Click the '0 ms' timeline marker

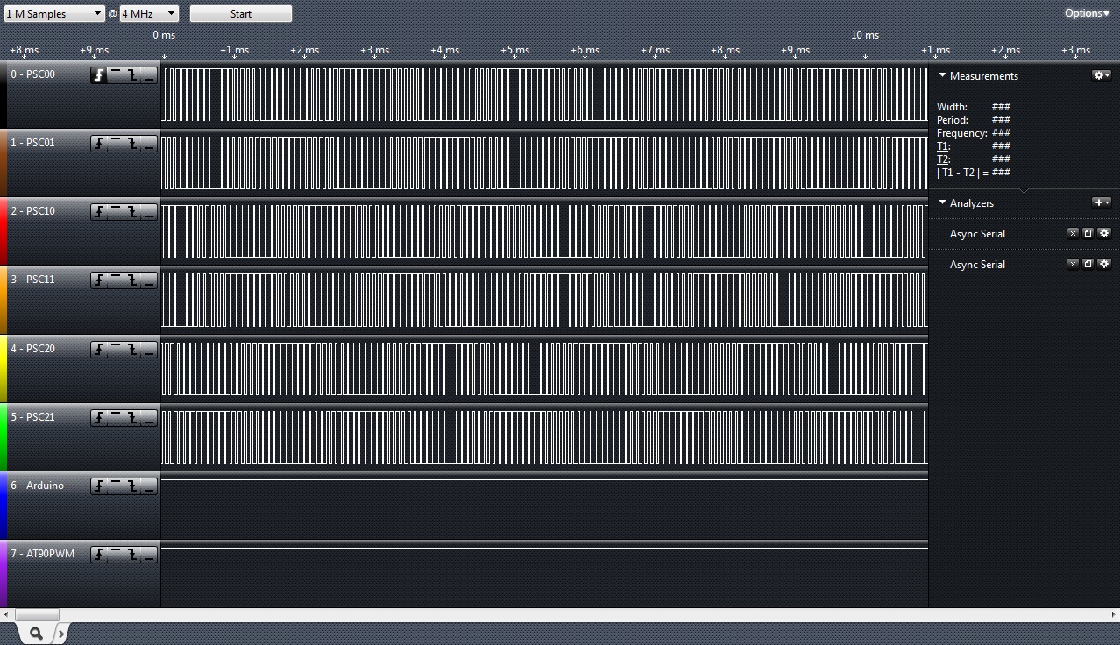pos(164,35)
